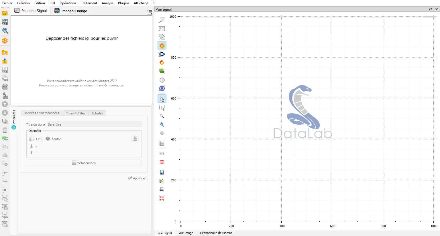Switch to the Panneau Signal tab
This screenshot has width=440, height=236.
(31, 11)
